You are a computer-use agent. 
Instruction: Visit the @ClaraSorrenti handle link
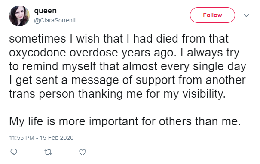pos(55,20)
